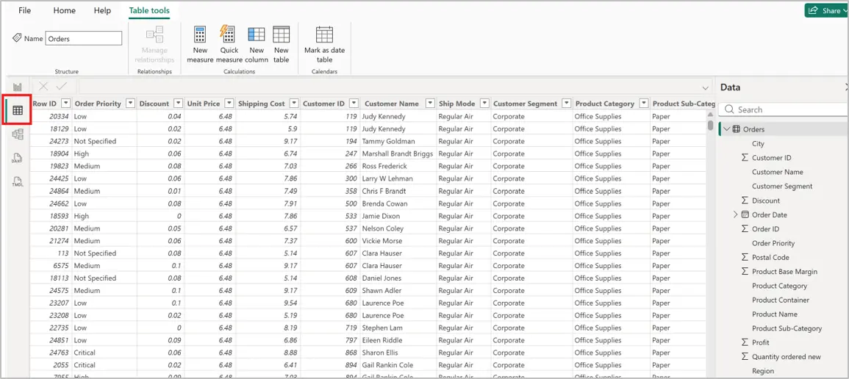Open the Ship Mode column filter dropdown

484,104
